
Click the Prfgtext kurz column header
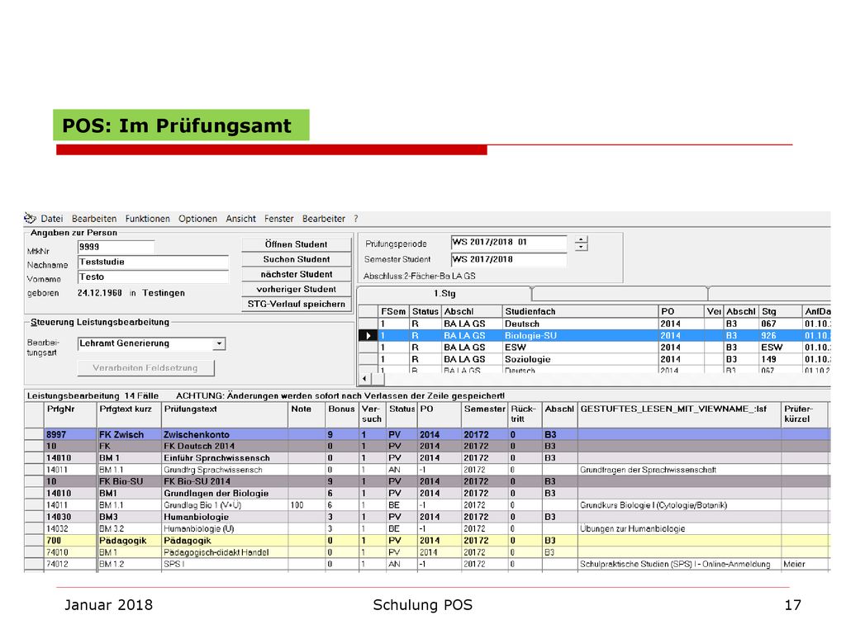129,414
